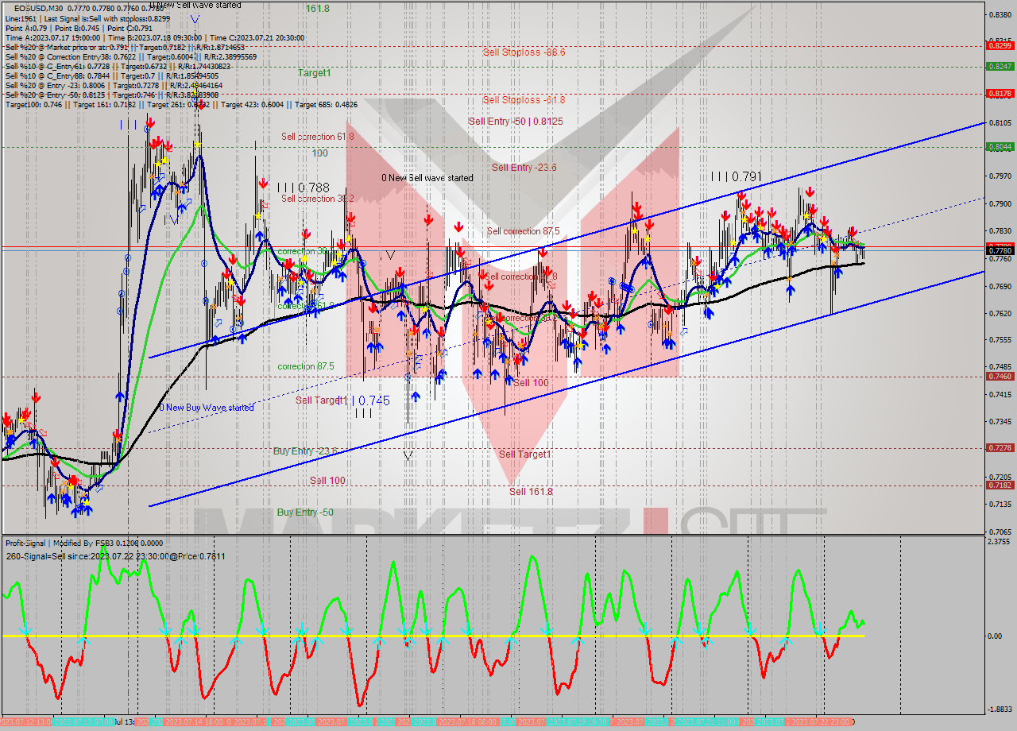1017x731 pixels.
Task: Click the red 0.7278 price tag
Action: click(1000, 447)
